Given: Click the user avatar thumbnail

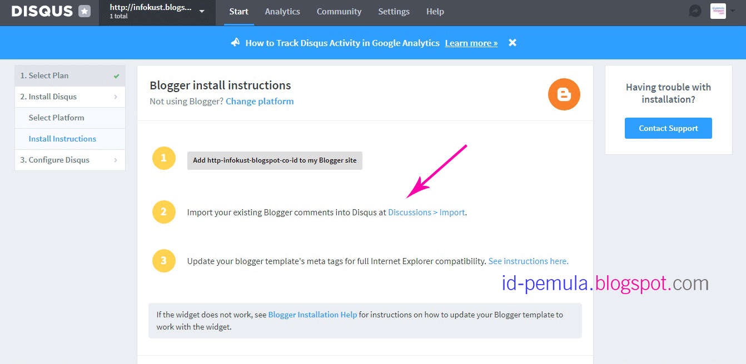Looking at the screenshot, I should coord(718,11).
